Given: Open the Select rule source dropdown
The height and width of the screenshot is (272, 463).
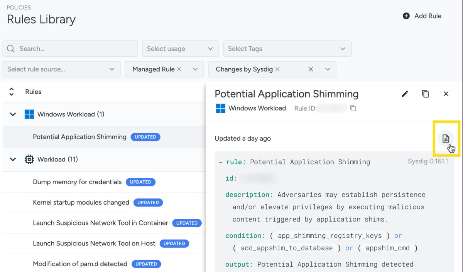Looking at the screenshot, I should pyautogui.click(x=61, y=69).
